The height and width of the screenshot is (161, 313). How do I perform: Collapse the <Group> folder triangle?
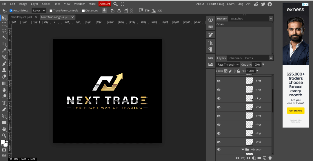tap(243, 149)
